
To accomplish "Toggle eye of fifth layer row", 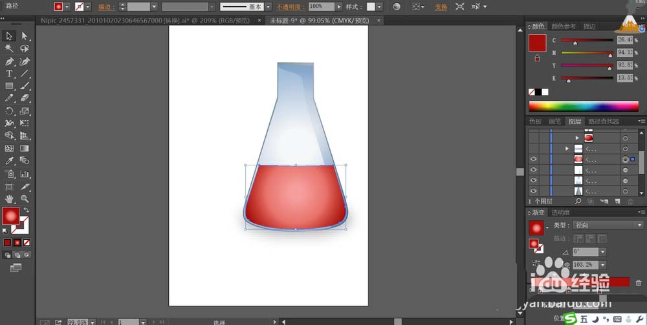I will 534,180.
